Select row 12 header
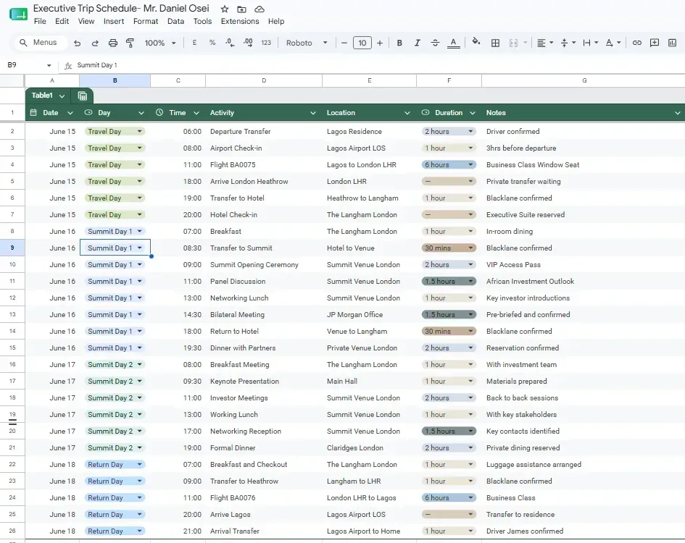 pyautogui.click(x=12, y=298)
